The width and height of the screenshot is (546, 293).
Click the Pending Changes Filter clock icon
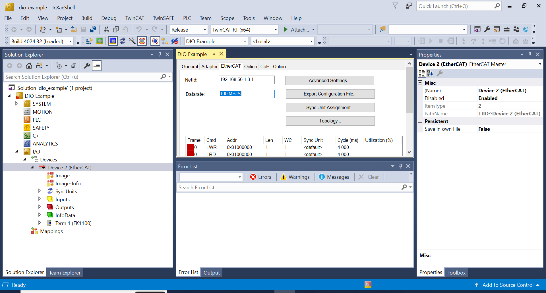(x=59, y=66)
